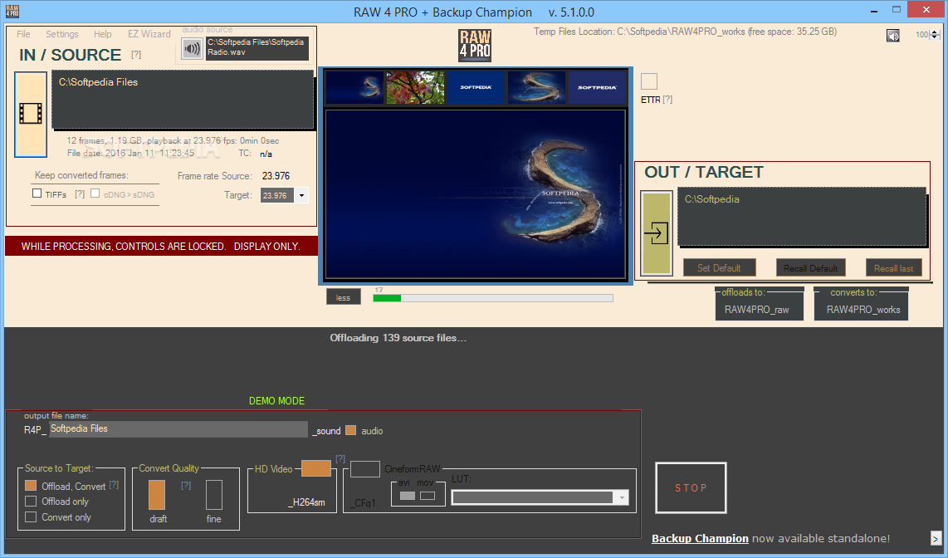
Task: Select the third Softpedia logo thumbnail
Action: (476, 88)
